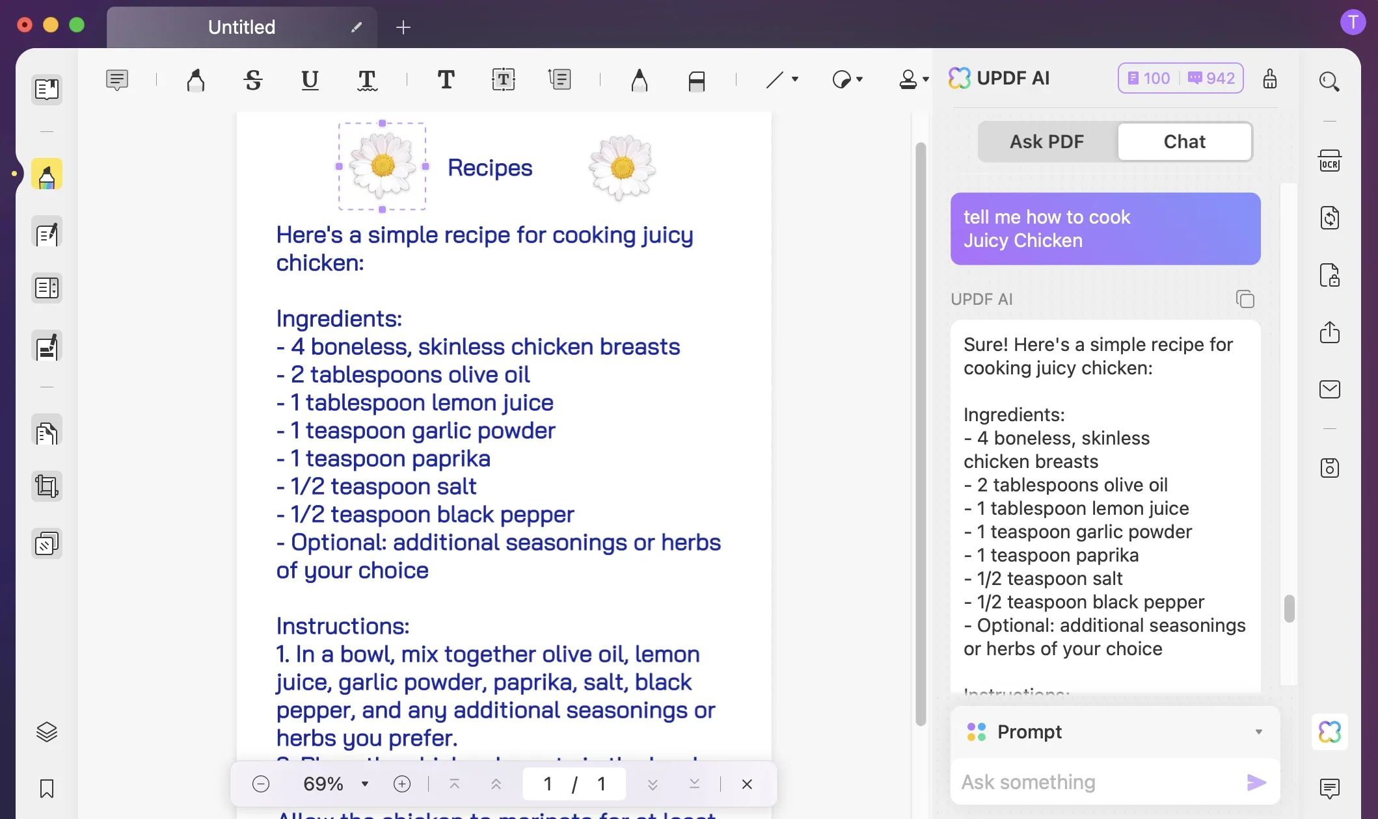
Task: Select the underline text tool
Action: coord(310,80)
